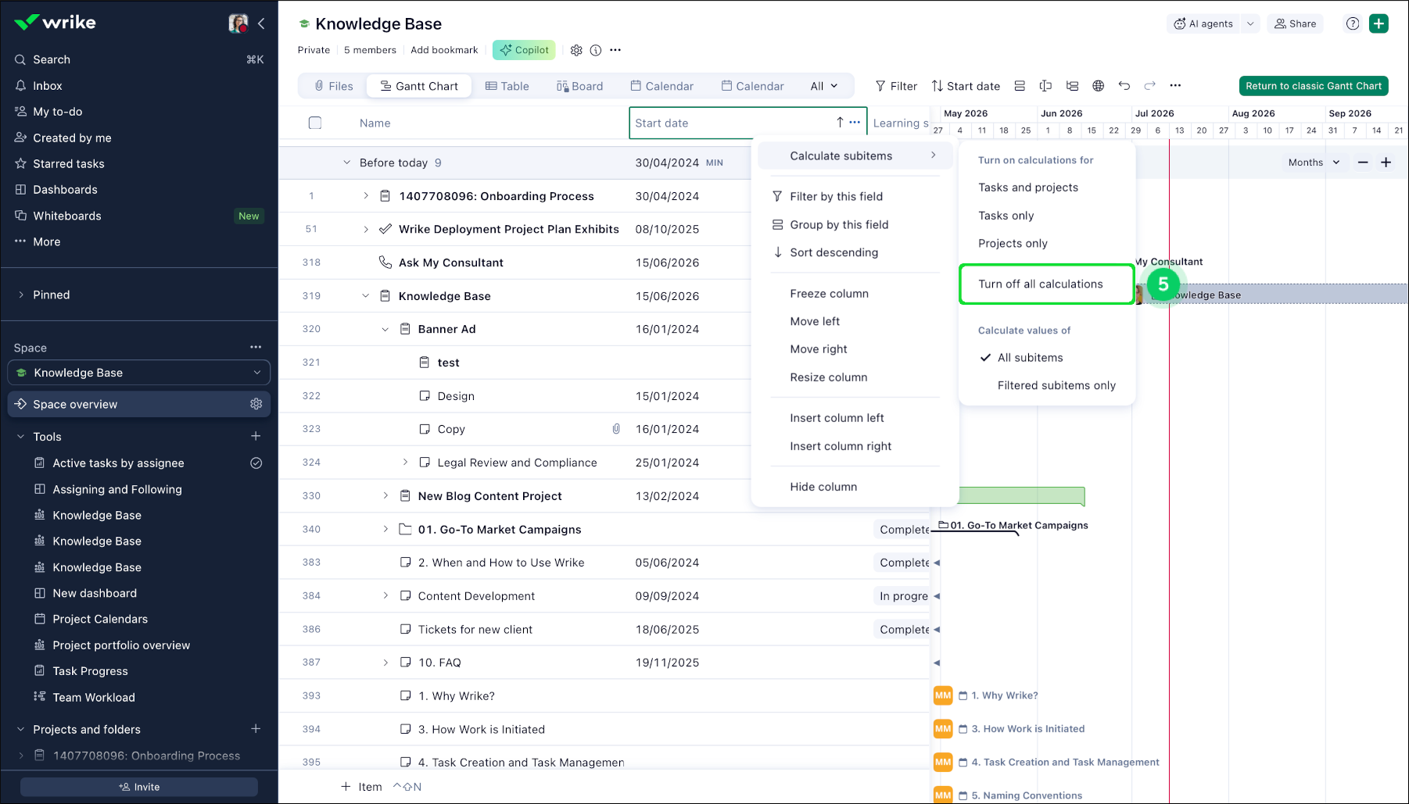Open the AI agents dropdown arrow
Screen dimensions: 1409x804
click(1250, 23)
